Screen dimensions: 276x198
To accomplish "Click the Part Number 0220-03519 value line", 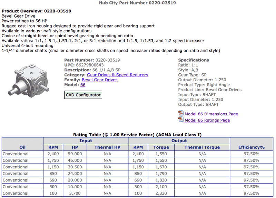I will tap(92, 60).
